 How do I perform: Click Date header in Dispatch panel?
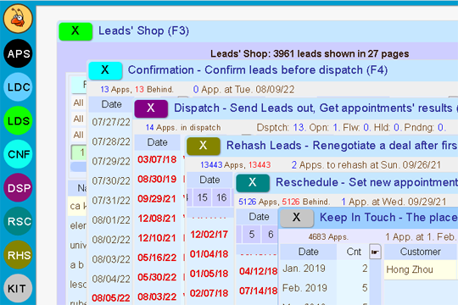157,142
